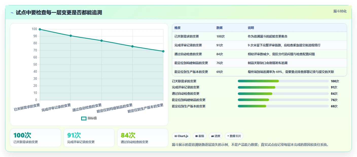
Task: Click the chart data point at value 84
Action: tap(101, 41)
